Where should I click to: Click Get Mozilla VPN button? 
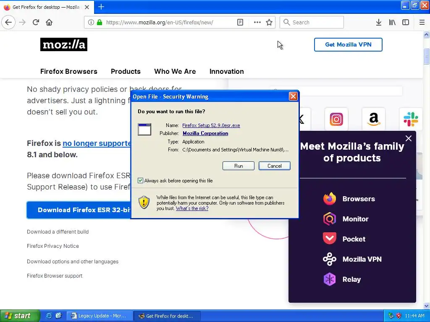click(x=348, y=44)
